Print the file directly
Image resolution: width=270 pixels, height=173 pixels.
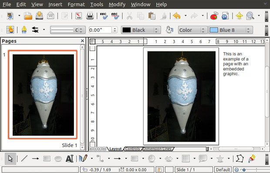click(90, 16)
